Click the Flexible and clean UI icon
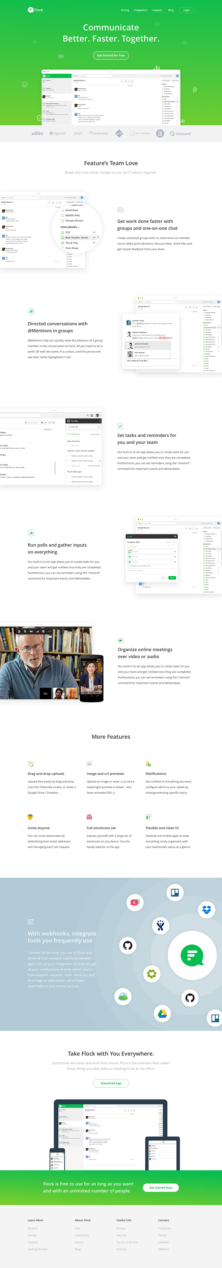222x1268 pixels. pos(148,817)
